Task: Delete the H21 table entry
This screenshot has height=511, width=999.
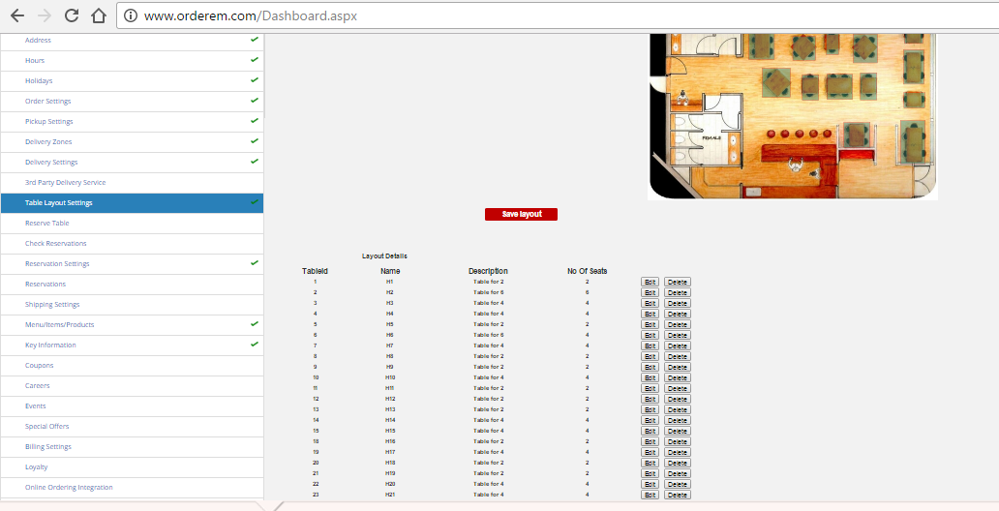Action: coord(677,495)
